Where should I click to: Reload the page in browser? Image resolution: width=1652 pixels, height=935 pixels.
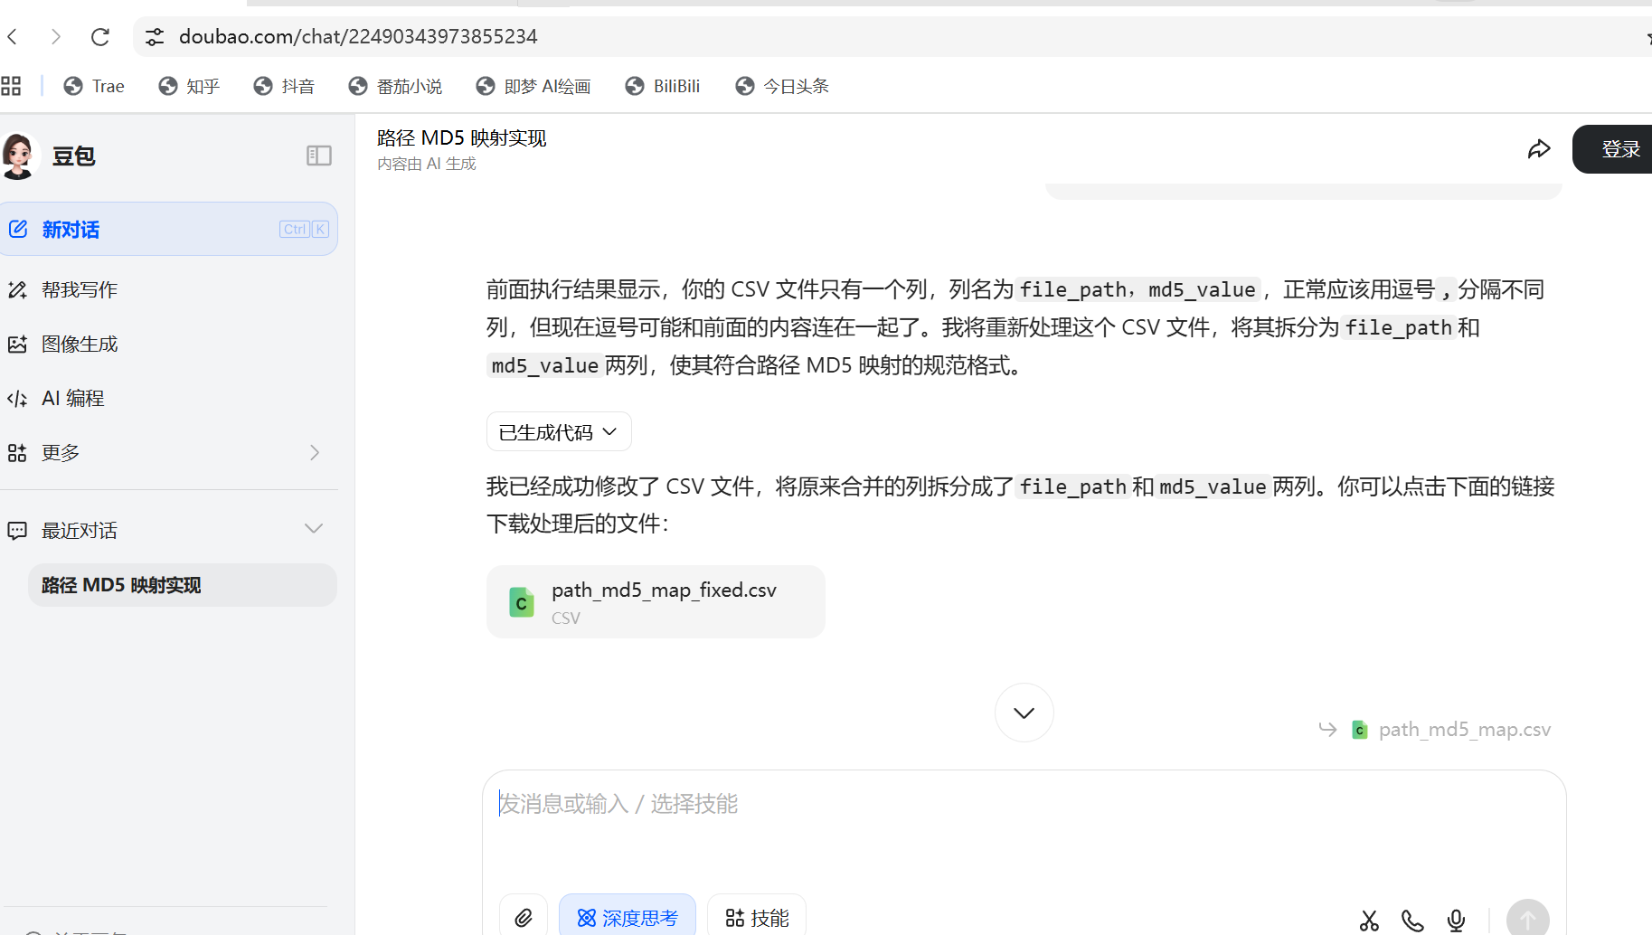point(100,36)
